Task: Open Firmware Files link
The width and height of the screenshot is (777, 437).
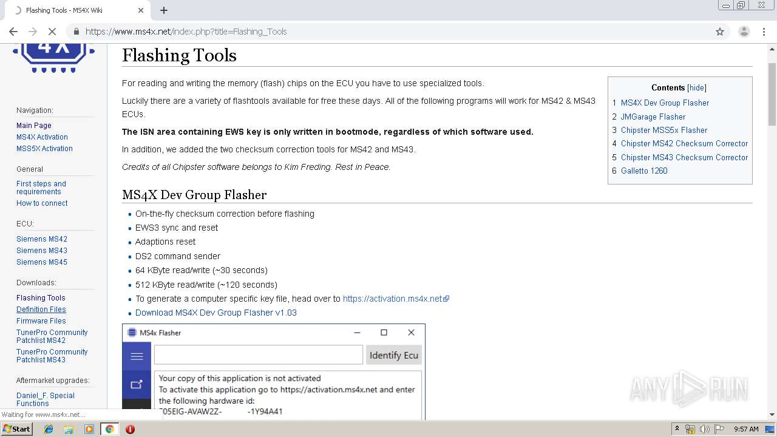Action: coord(41,321)
